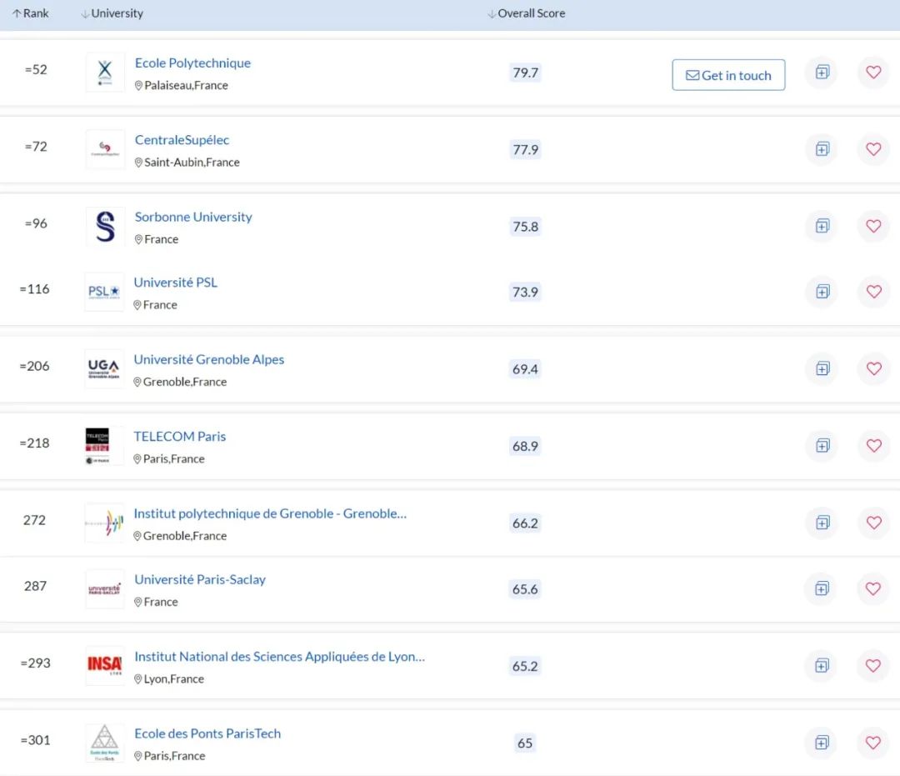Image resolution: width=900 pixels, height=776 pixels.
Task: Sort table by Overall Score column
Action: pyautogui.click(x=527, y=13)
